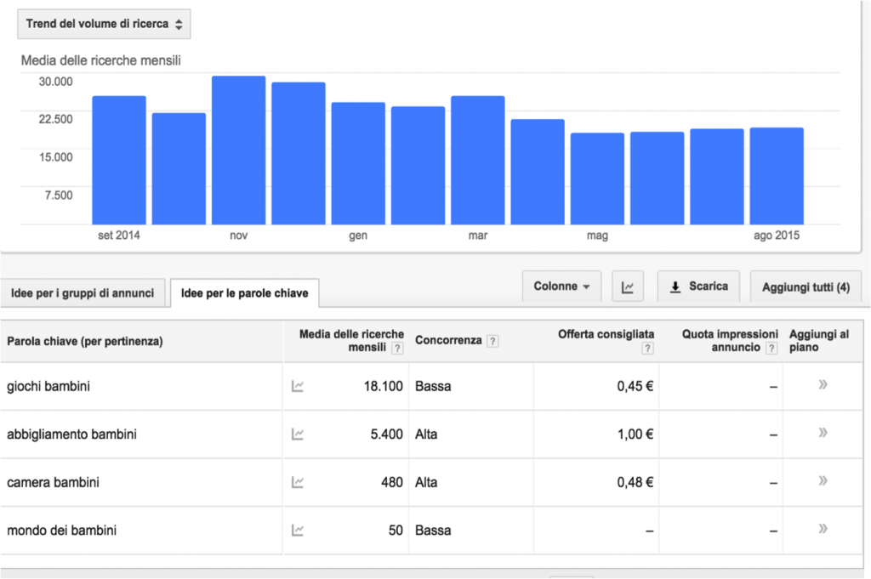The height and width of the screenshot is (579, 871).
Task: Click the Aggiungi al piano column header
Action: click(x=819, y=341)
